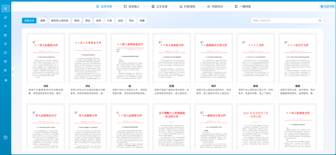Open the circular refresh icon in the sidebar
The width and height of the screenshot is (336, 155).
[6, 53]
